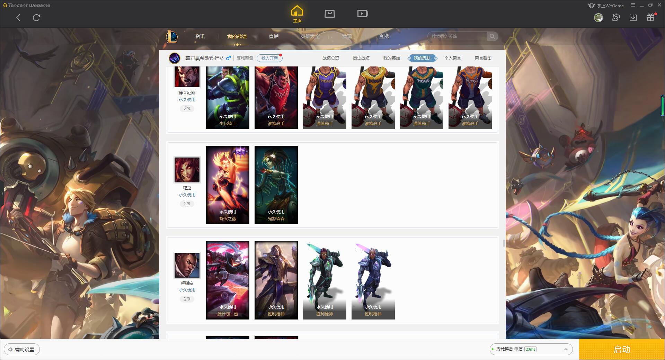
Task: Click the male gender icon beside summoner name
Action: pyautogui.click(x=228, y=58)
